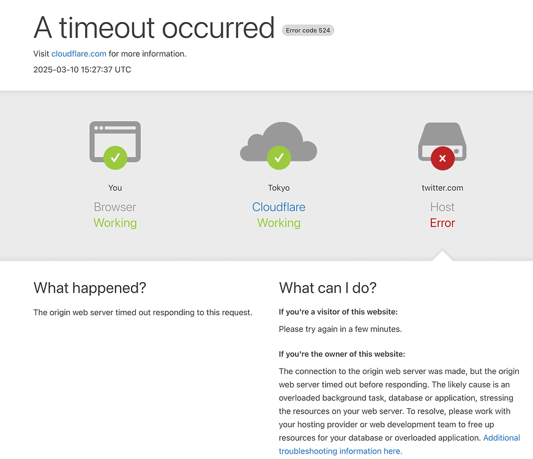Click the red Error status text
Viewport: 533px width, 459px height.
coord(442,223)
